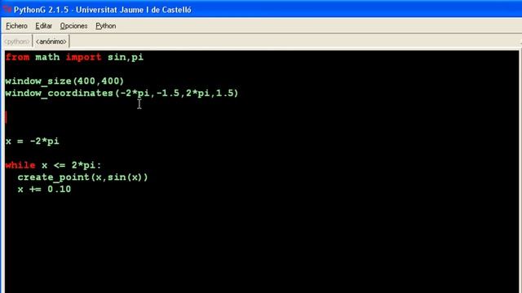This screenshot has width=522, height=293.
Task: Open the Editar menu
Action: (43, 26)
